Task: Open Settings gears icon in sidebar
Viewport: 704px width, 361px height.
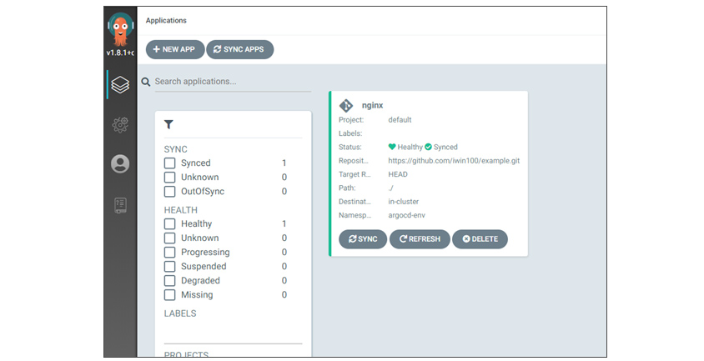Action: 120,124
